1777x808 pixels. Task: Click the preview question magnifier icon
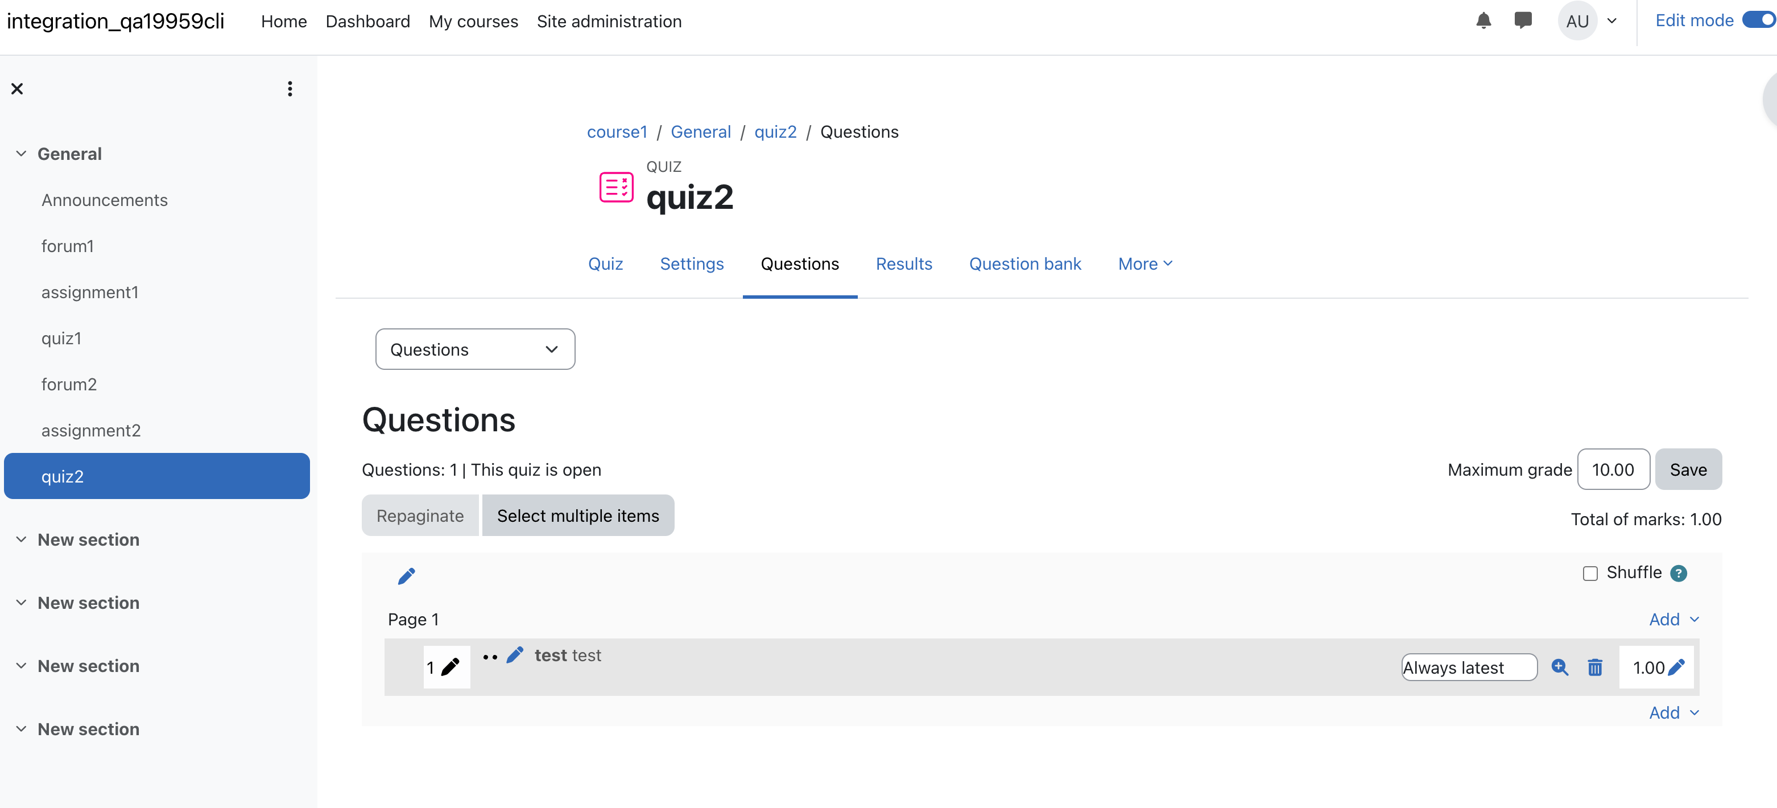[x=1560, y=667]
